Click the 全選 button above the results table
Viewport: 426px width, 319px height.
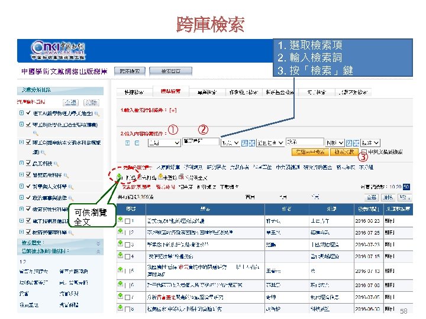tap(371, 197)
